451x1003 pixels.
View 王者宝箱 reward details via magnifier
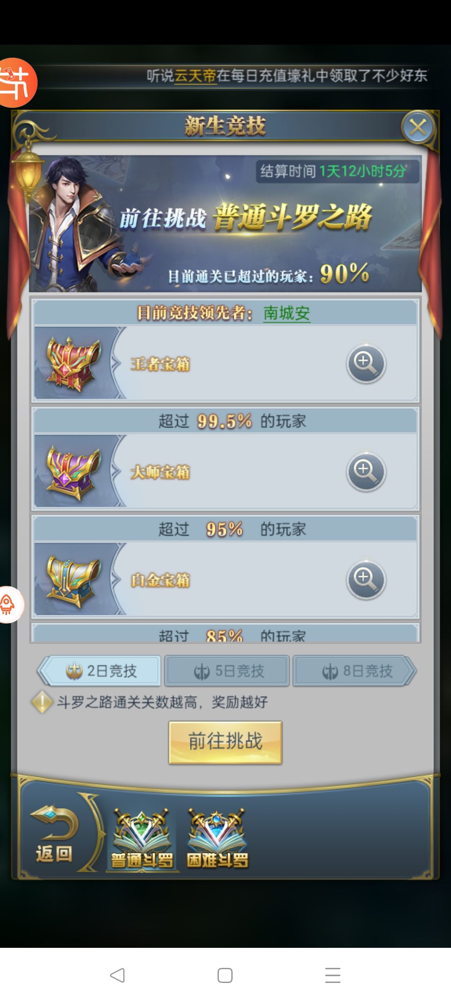[366, 364]
